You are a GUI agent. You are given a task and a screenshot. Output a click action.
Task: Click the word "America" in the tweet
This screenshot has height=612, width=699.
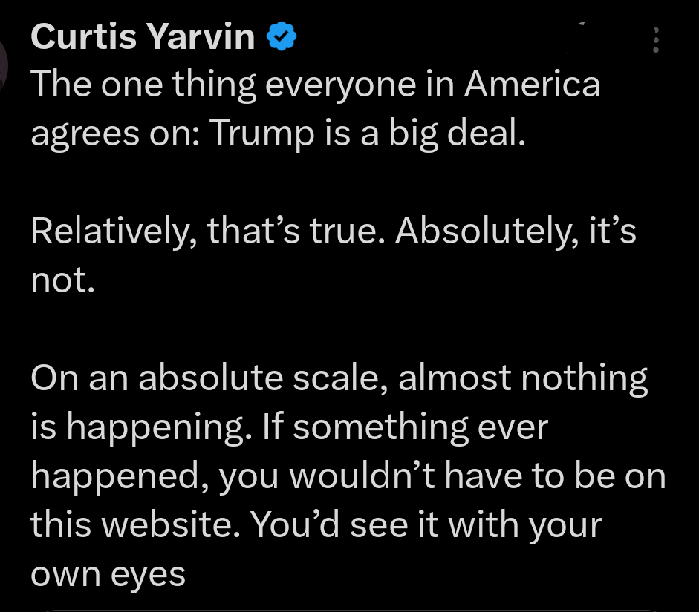[x=532, y=85]
